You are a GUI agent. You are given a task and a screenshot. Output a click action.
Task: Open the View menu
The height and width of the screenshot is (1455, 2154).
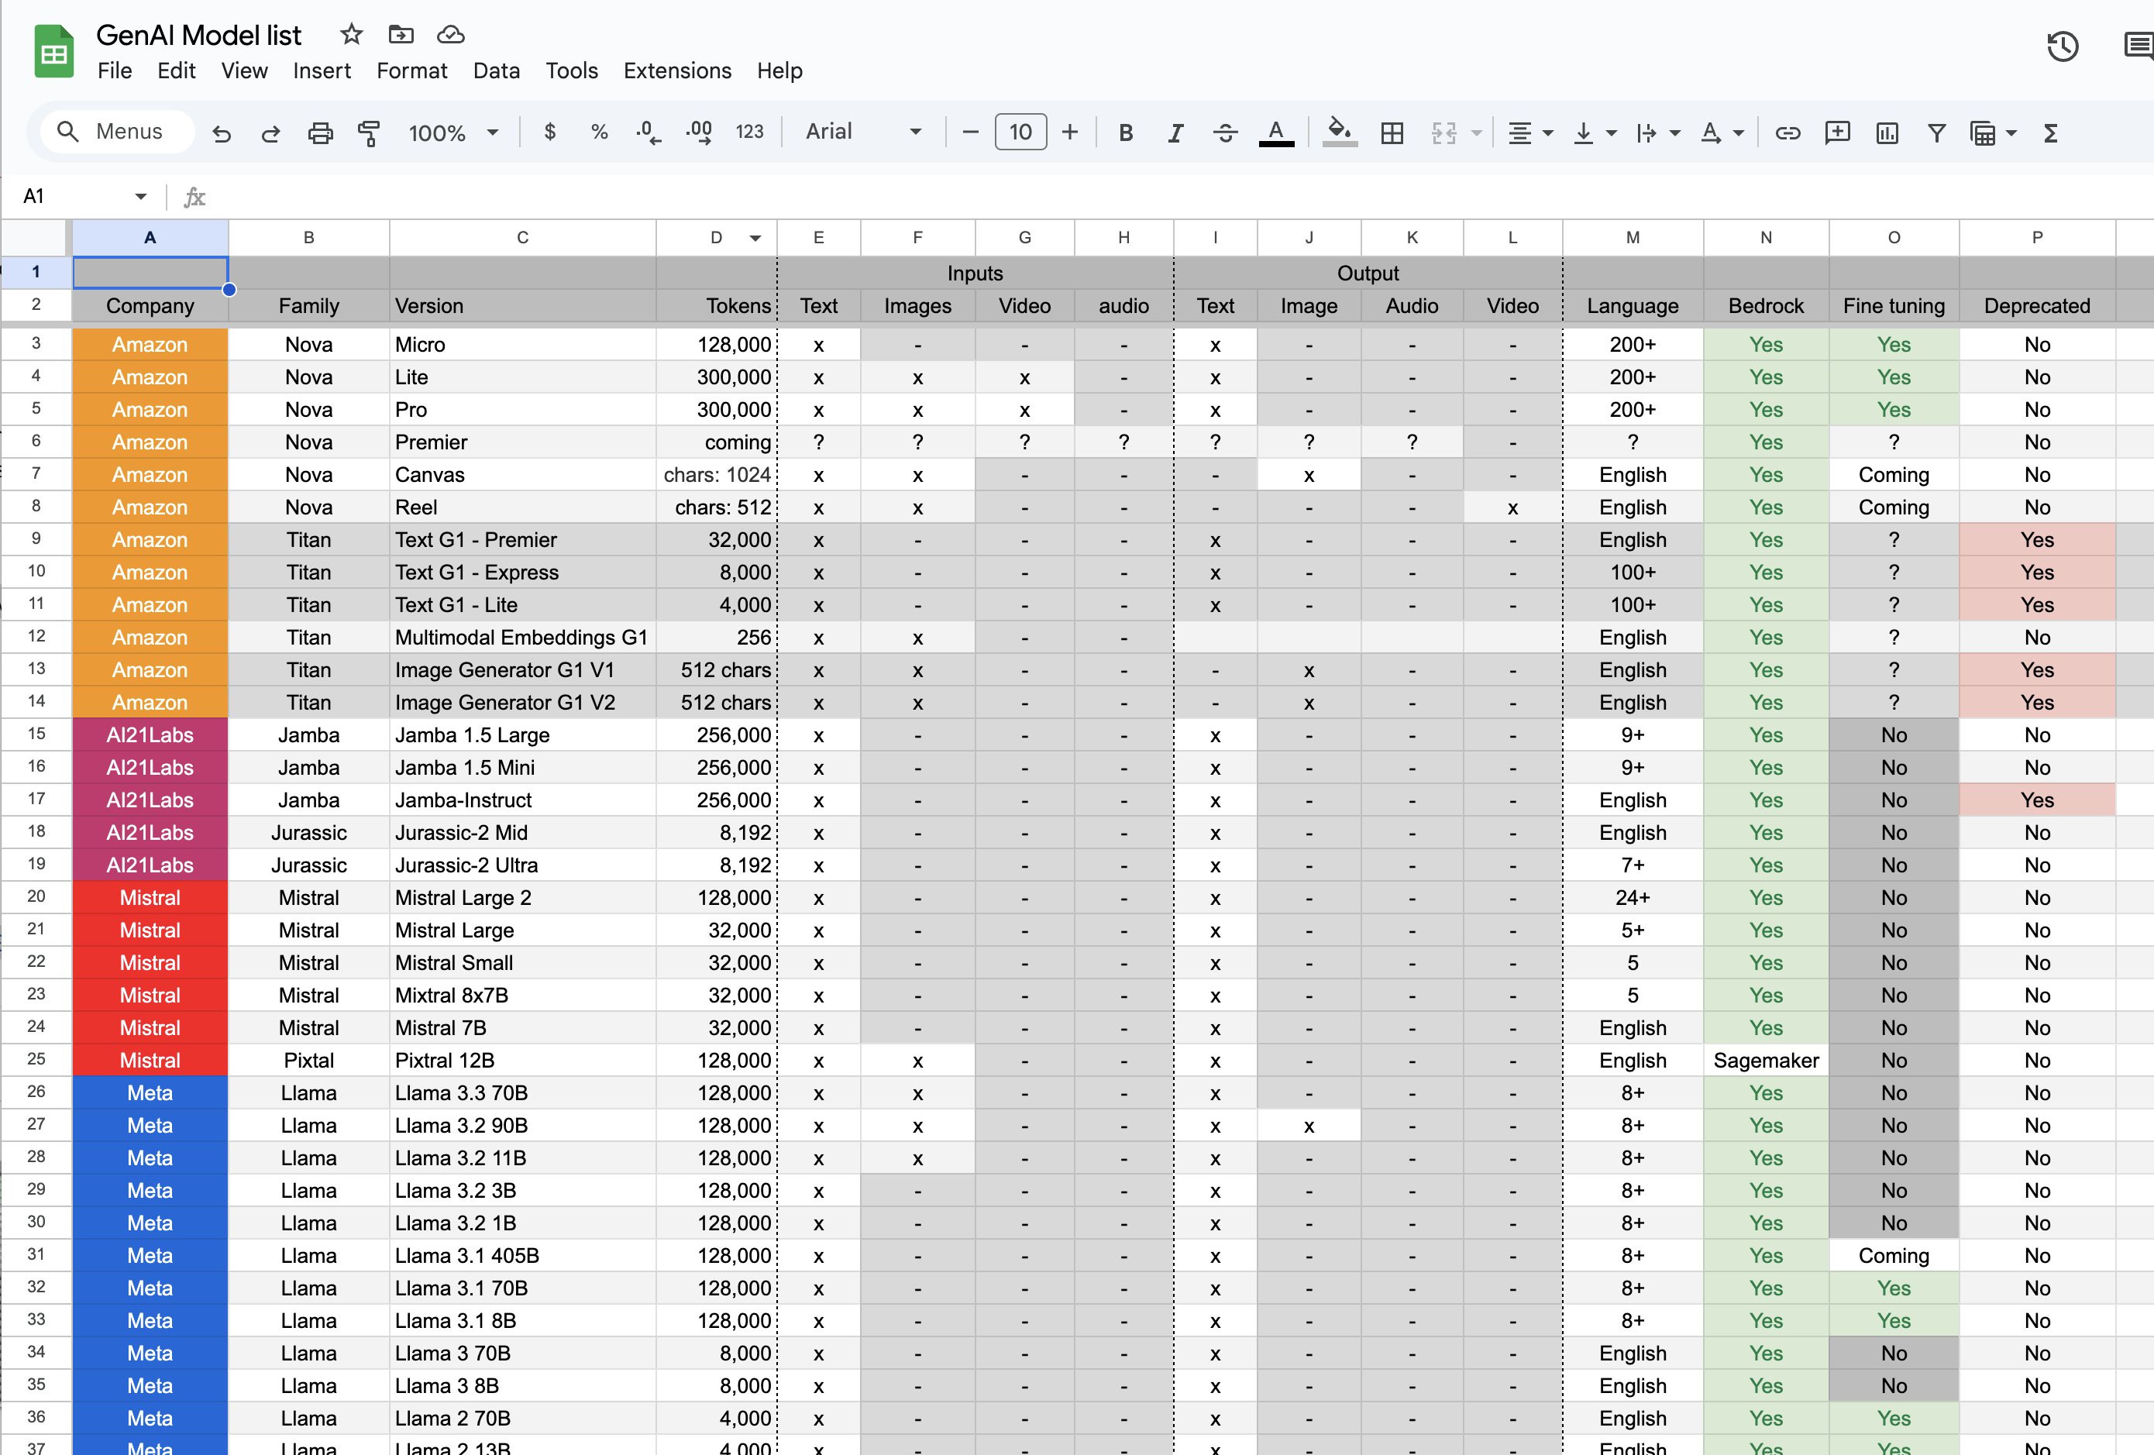point(244,71)
